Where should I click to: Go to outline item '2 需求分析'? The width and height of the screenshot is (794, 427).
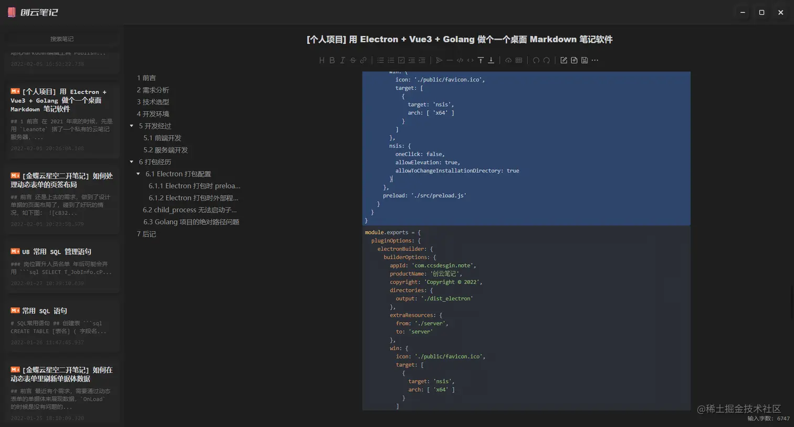pos(153,90)
